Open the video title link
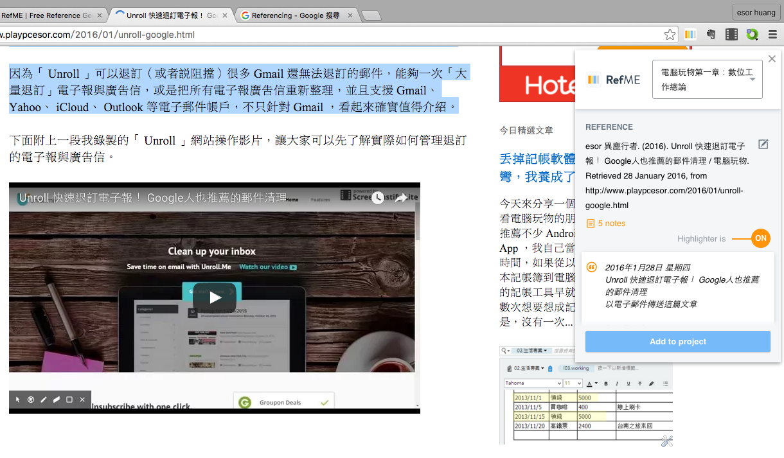 click(153, 198)
